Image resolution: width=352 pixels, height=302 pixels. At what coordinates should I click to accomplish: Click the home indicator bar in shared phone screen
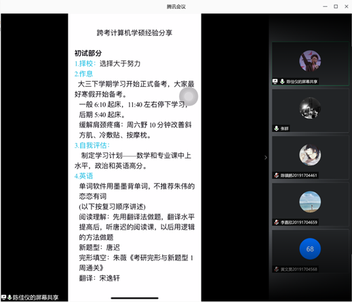click(x=134, y=298)
